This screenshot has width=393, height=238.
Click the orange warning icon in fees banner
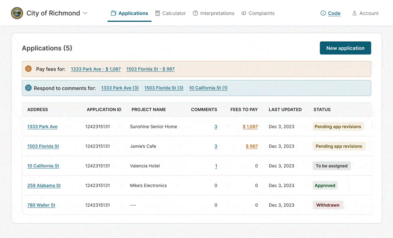point(29,69)
